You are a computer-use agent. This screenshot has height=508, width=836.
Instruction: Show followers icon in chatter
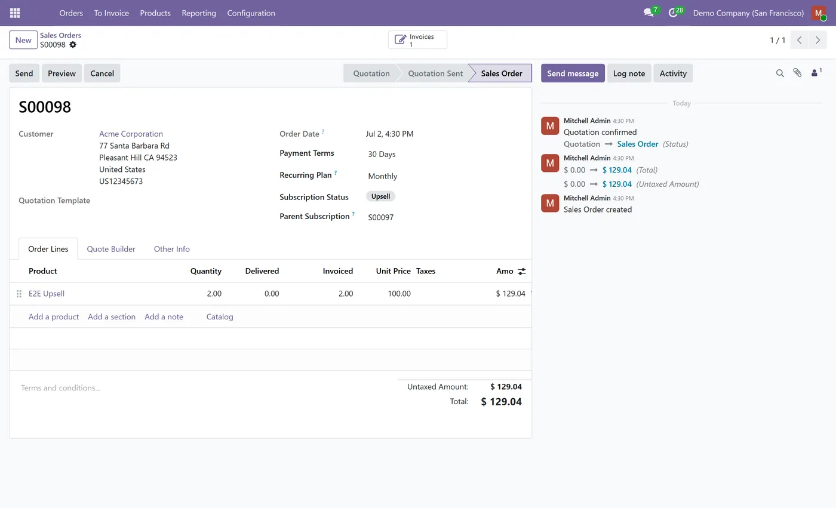click(x=816, y=73)
